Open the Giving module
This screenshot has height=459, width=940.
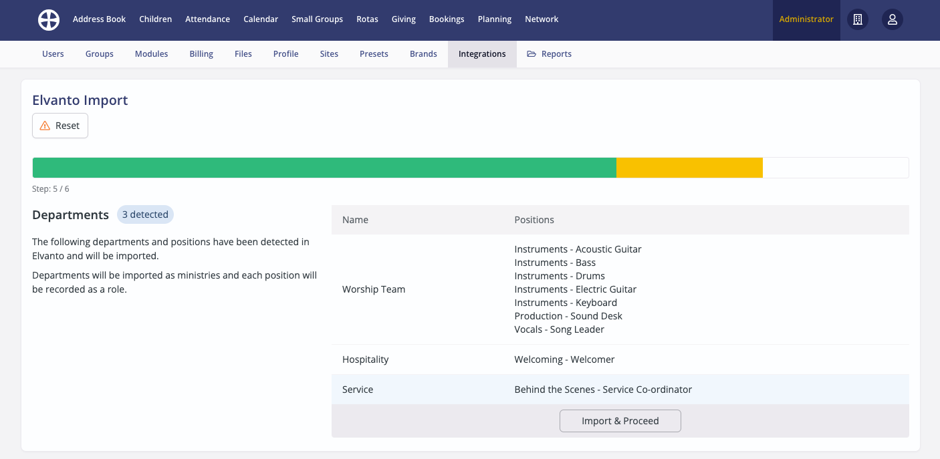click(x=404, y=19)
